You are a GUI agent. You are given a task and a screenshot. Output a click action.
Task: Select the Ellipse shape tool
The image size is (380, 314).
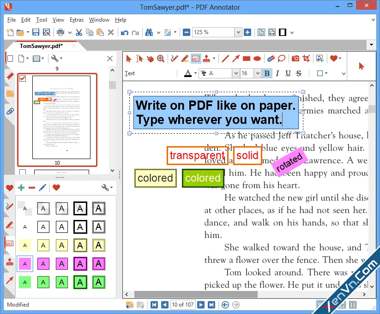257,59
